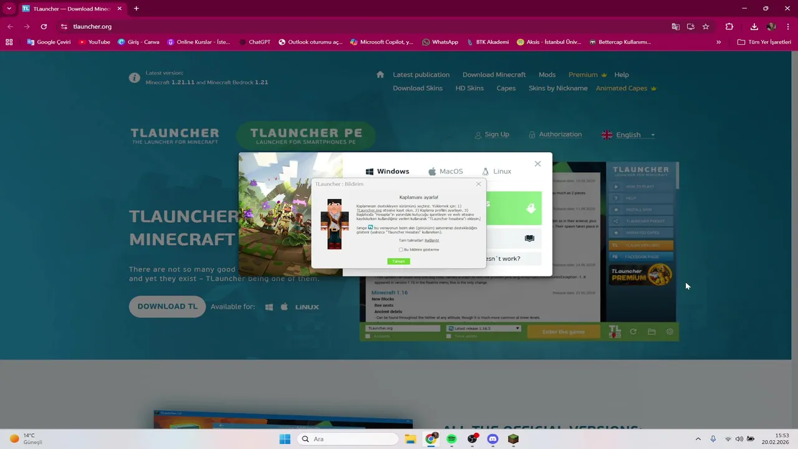
Task: Select the Linux tab in download popup
Action: [x=497, y=171]
